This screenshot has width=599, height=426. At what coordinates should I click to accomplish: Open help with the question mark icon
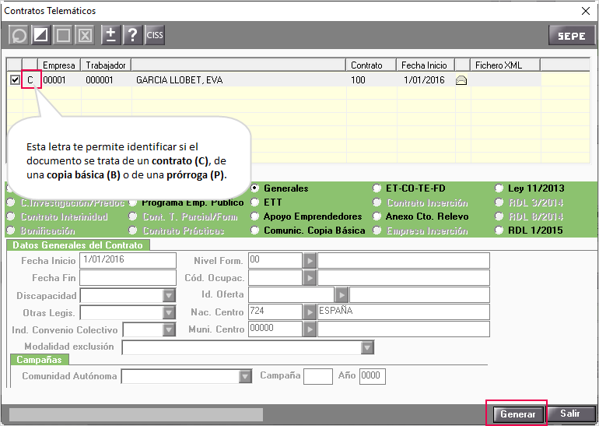(132, 36)
